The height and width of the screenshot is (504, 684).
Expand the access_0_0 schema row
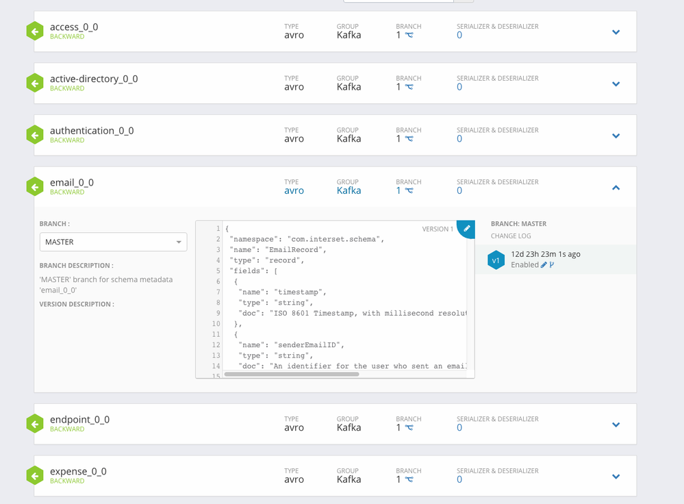pyautogui.click(x=616, y=32)
